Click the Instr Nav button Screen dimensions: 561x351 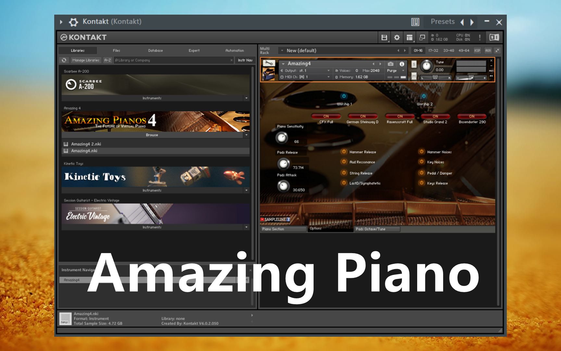pos(245,60)
